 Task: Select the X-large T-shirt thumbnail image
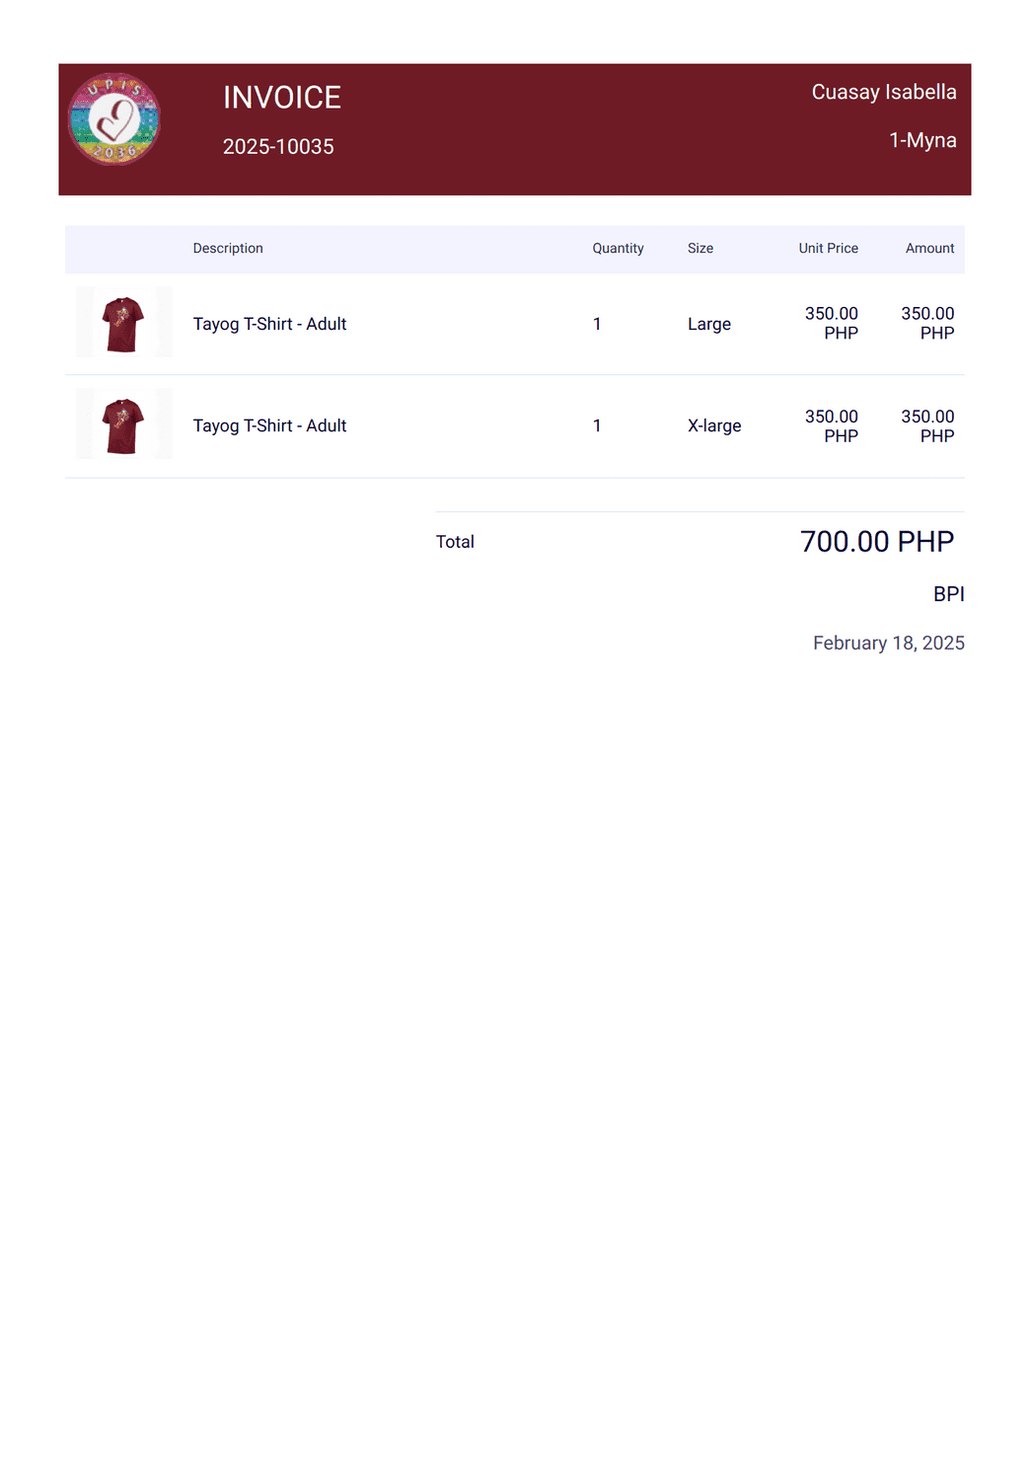point(124,424)
